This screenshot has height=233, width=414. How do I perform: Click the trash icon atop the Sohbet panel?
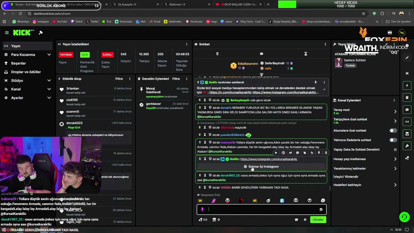[217, 54]
